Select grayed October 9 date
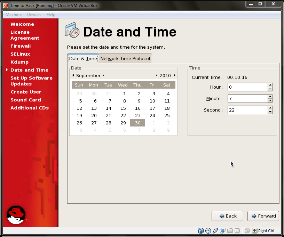Screen dimensions: 284x237 (x=168, y=130)
